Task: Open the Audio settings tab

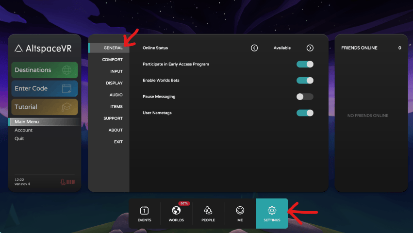Action: coord(116,95)
